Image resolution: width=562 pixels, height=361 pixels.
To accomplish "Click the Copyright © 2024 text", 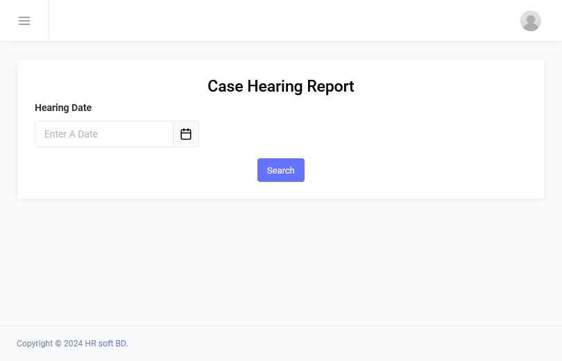I will point(49,344).
